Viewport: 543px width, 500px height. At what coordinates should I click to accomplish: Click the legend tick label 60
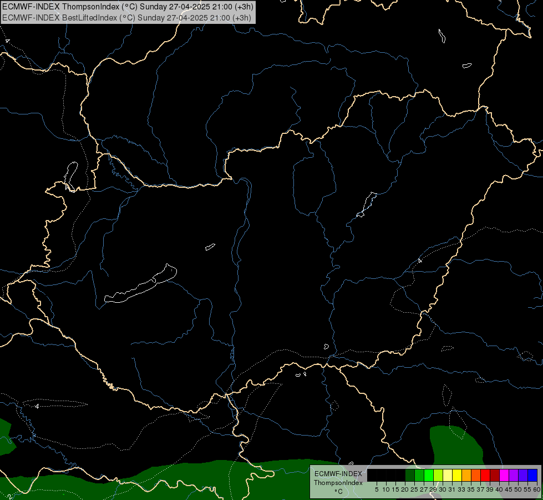[x=536, y=489]
